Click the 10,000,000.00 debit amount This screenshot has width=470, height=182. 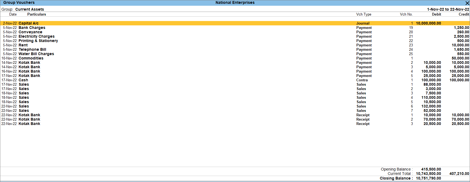428,23
